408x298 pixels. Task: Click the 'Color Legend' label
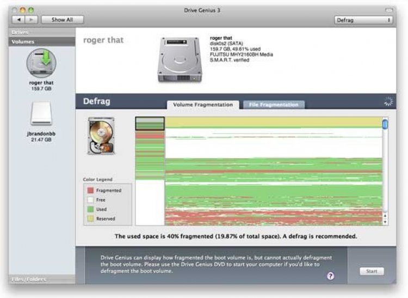(x=97, y=179)
